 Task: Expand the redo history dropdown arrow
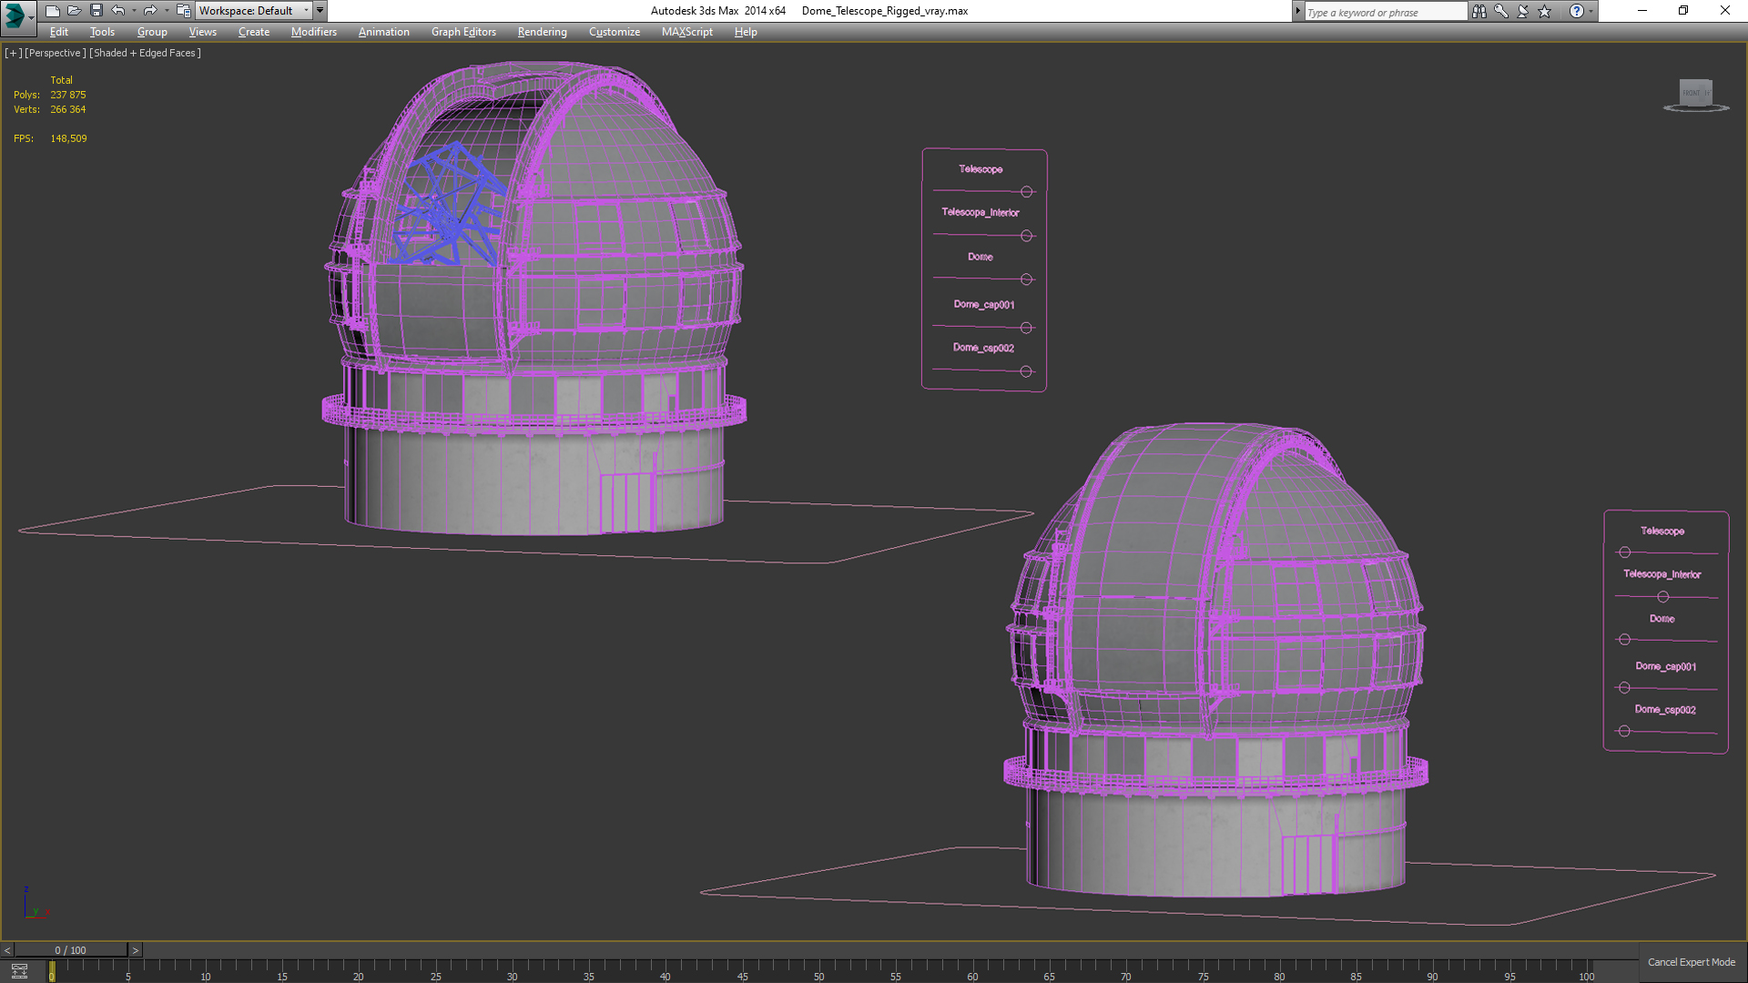click(166, 11)
